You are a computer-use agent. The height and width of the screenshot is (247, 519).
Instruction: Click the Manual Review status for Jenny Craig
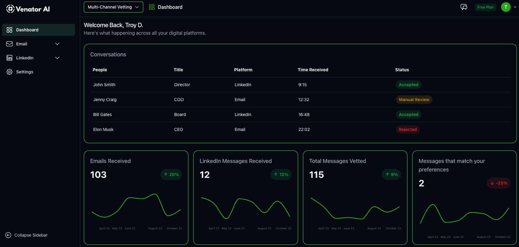pyautogui.click(x=414, y=100)
